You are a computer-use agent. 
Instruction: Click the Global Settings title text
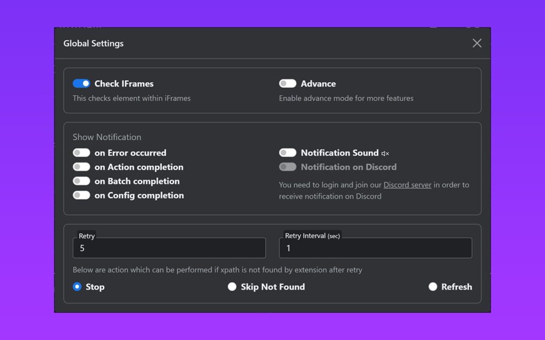pyautogui.click(x=93, y=44)
